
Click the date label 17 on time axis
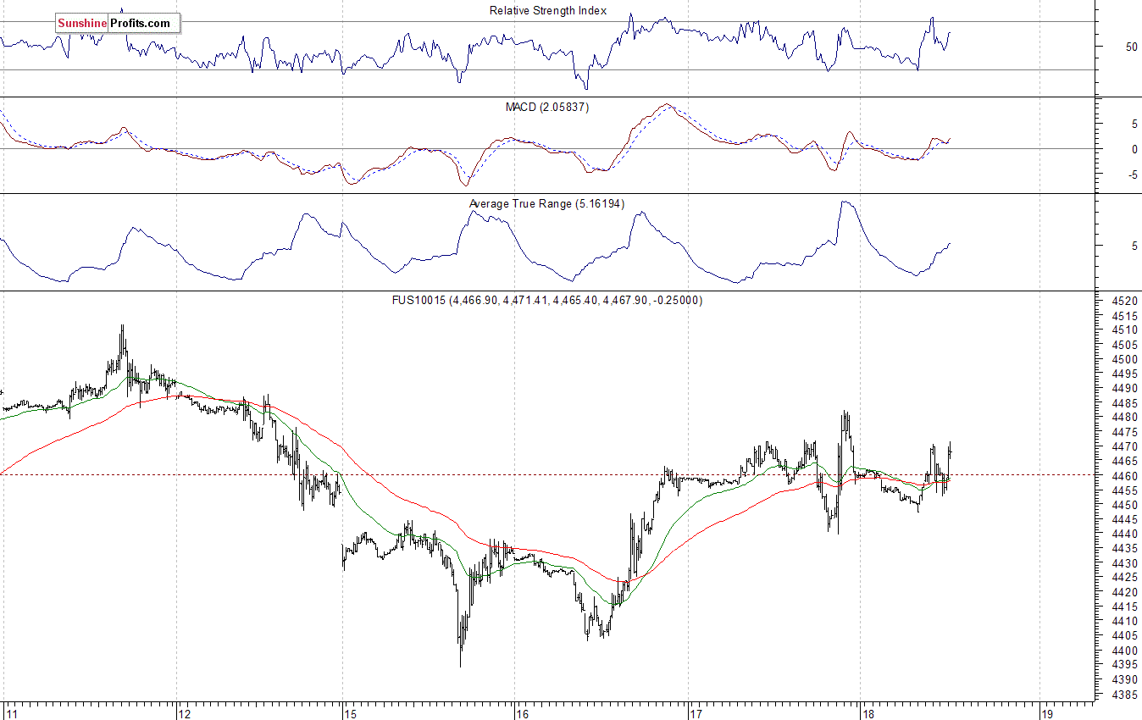697,713
